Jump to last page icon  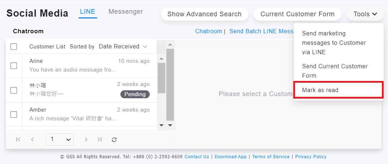(x=99, y=139)
